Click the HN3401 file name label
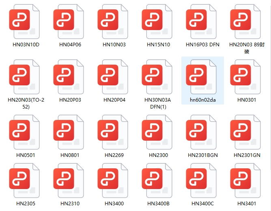Screen dimensions: 271x211 tap(247, 203)
